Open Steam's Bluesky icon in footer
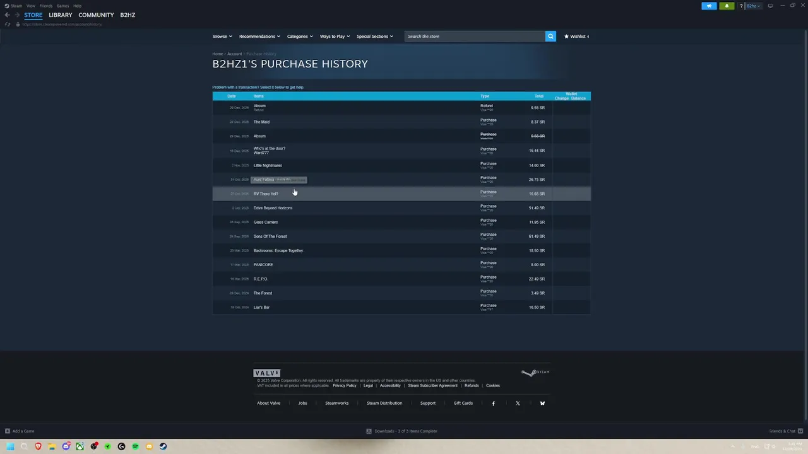Image resolution: width=808 pixels, height=454 pixels. (542, 403)
